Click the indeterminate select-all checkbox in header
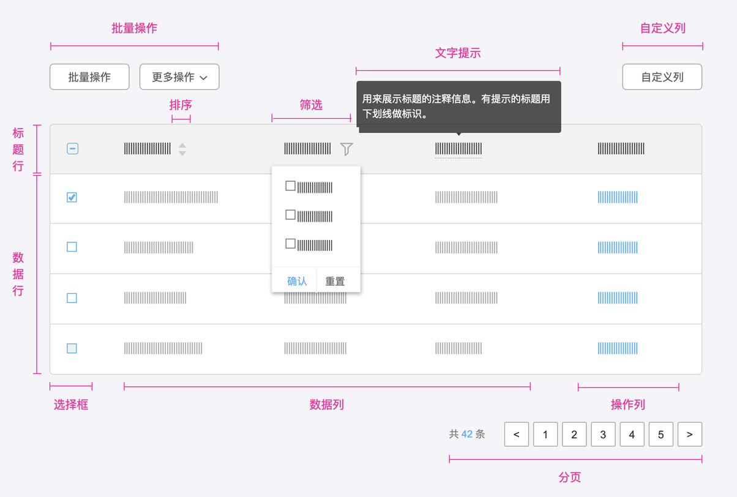737x497 pixels. coord(72,149)
